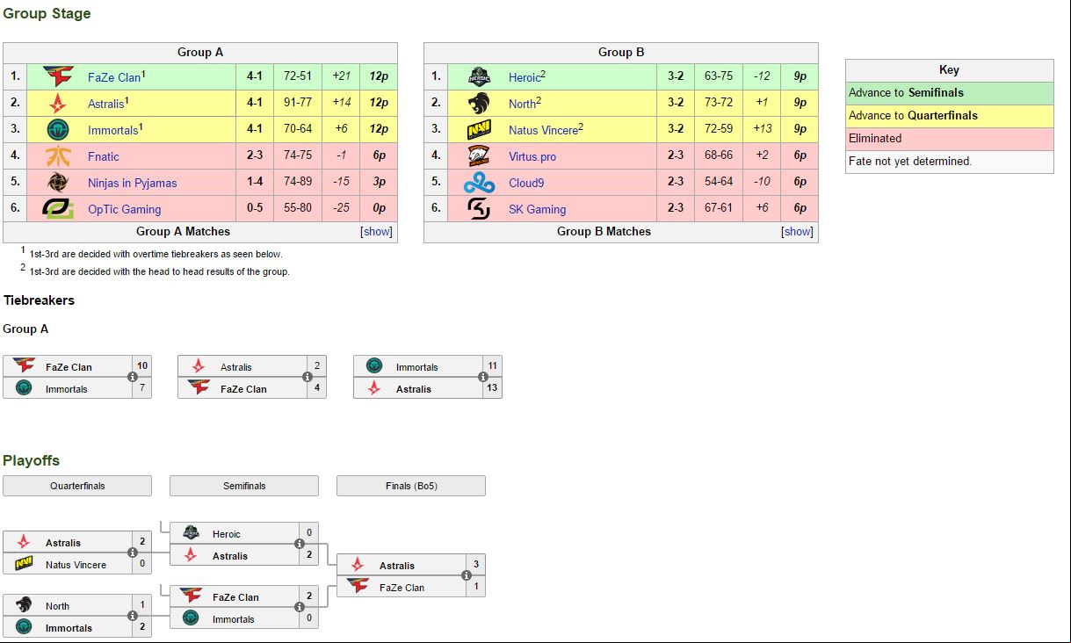Viewport: 1071px width, 643px height.
Task: Open info icon for Immortals vs Astralis tiebreaker
Action: coord(483,377)
